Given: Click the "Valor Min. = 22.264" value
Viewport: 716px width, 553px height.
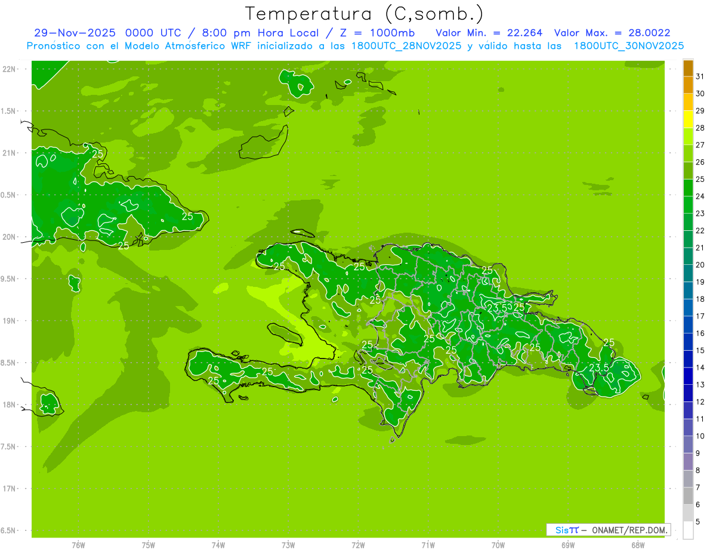Looking at the screenshot, I should pos(489,33).
